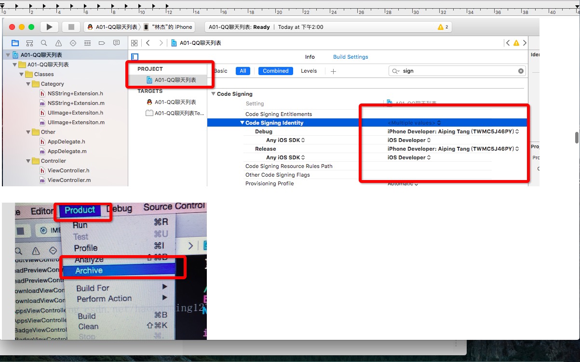Viewport: 580px width, 362px height.
Task: Collapse the Code Signing Identity row
Action: coord(242,123)
